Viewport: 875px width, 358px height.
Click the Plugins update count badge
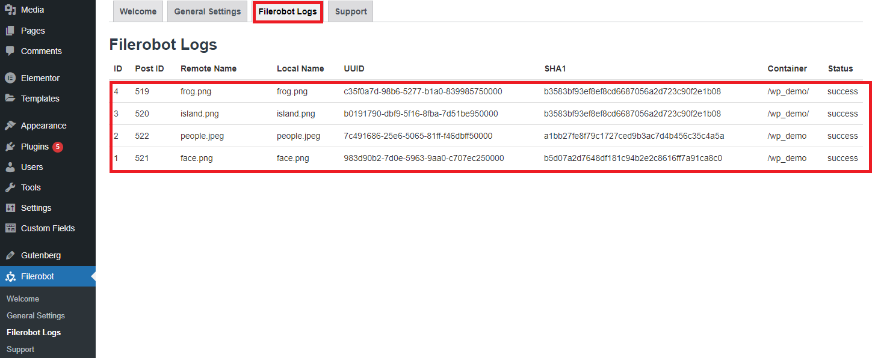[x=58, y=147]
